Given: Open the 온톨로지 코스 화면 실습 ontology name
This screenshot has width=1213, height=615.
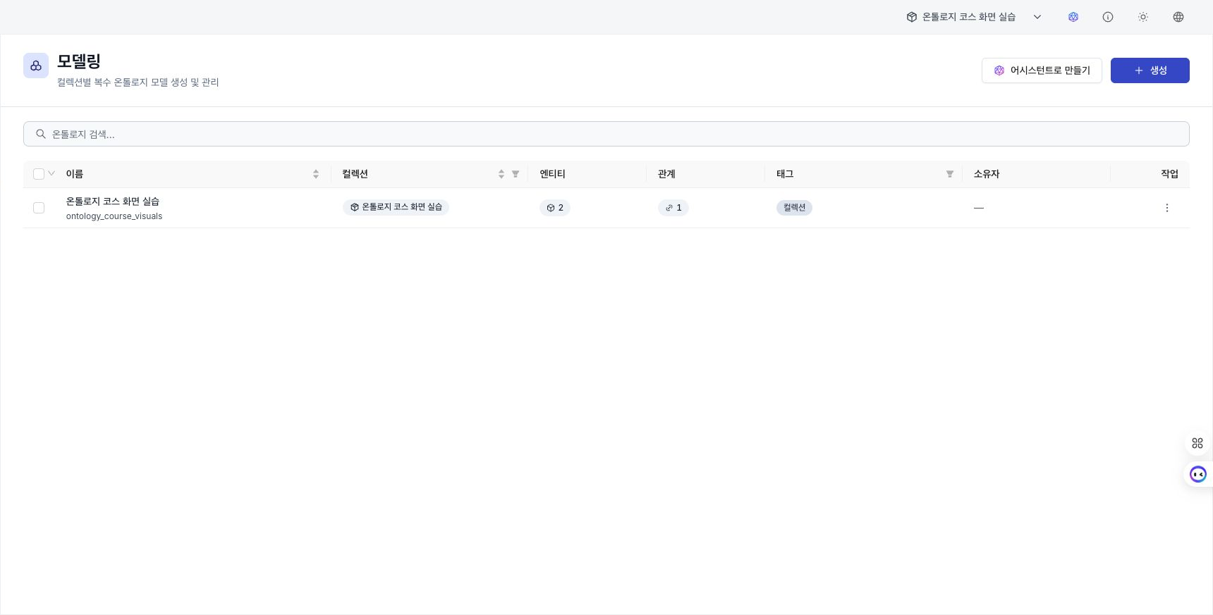Looking at the screenshot, I should 113,201.
